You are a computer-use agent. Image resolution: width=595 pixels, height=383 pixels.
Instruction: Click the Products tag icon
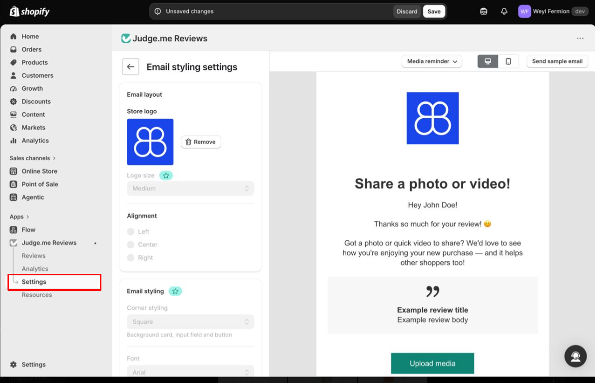[13, 62]
